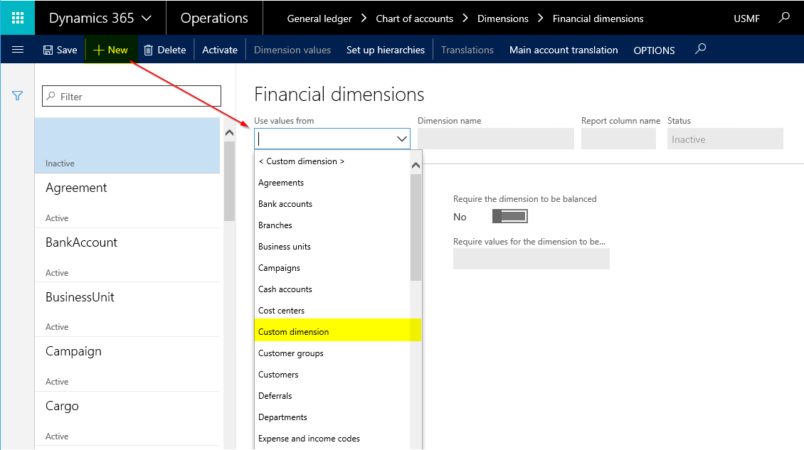This screenshot has width=804, height=450.
Task: Open the global search magnifier icon in the header
Action: 784,18
